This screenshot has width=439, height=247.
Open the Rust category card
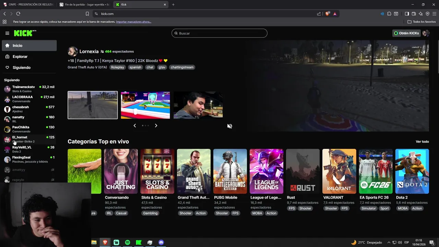pyautogui.click(x=303, y=171)
